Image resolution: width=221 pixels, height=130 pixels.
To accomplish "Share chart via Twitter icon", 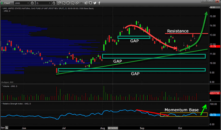I will (95, 3).
